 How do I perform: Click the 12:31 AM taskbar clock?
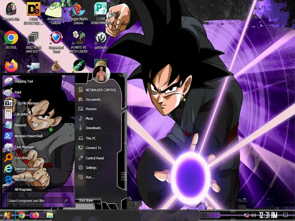click(268, 215)
